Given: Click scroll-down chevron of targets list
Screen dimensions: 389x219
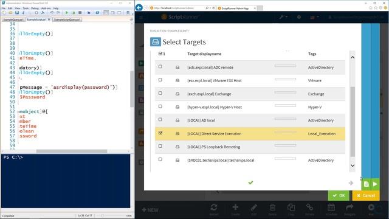Looking at the screenshot, I should (353, 165).
